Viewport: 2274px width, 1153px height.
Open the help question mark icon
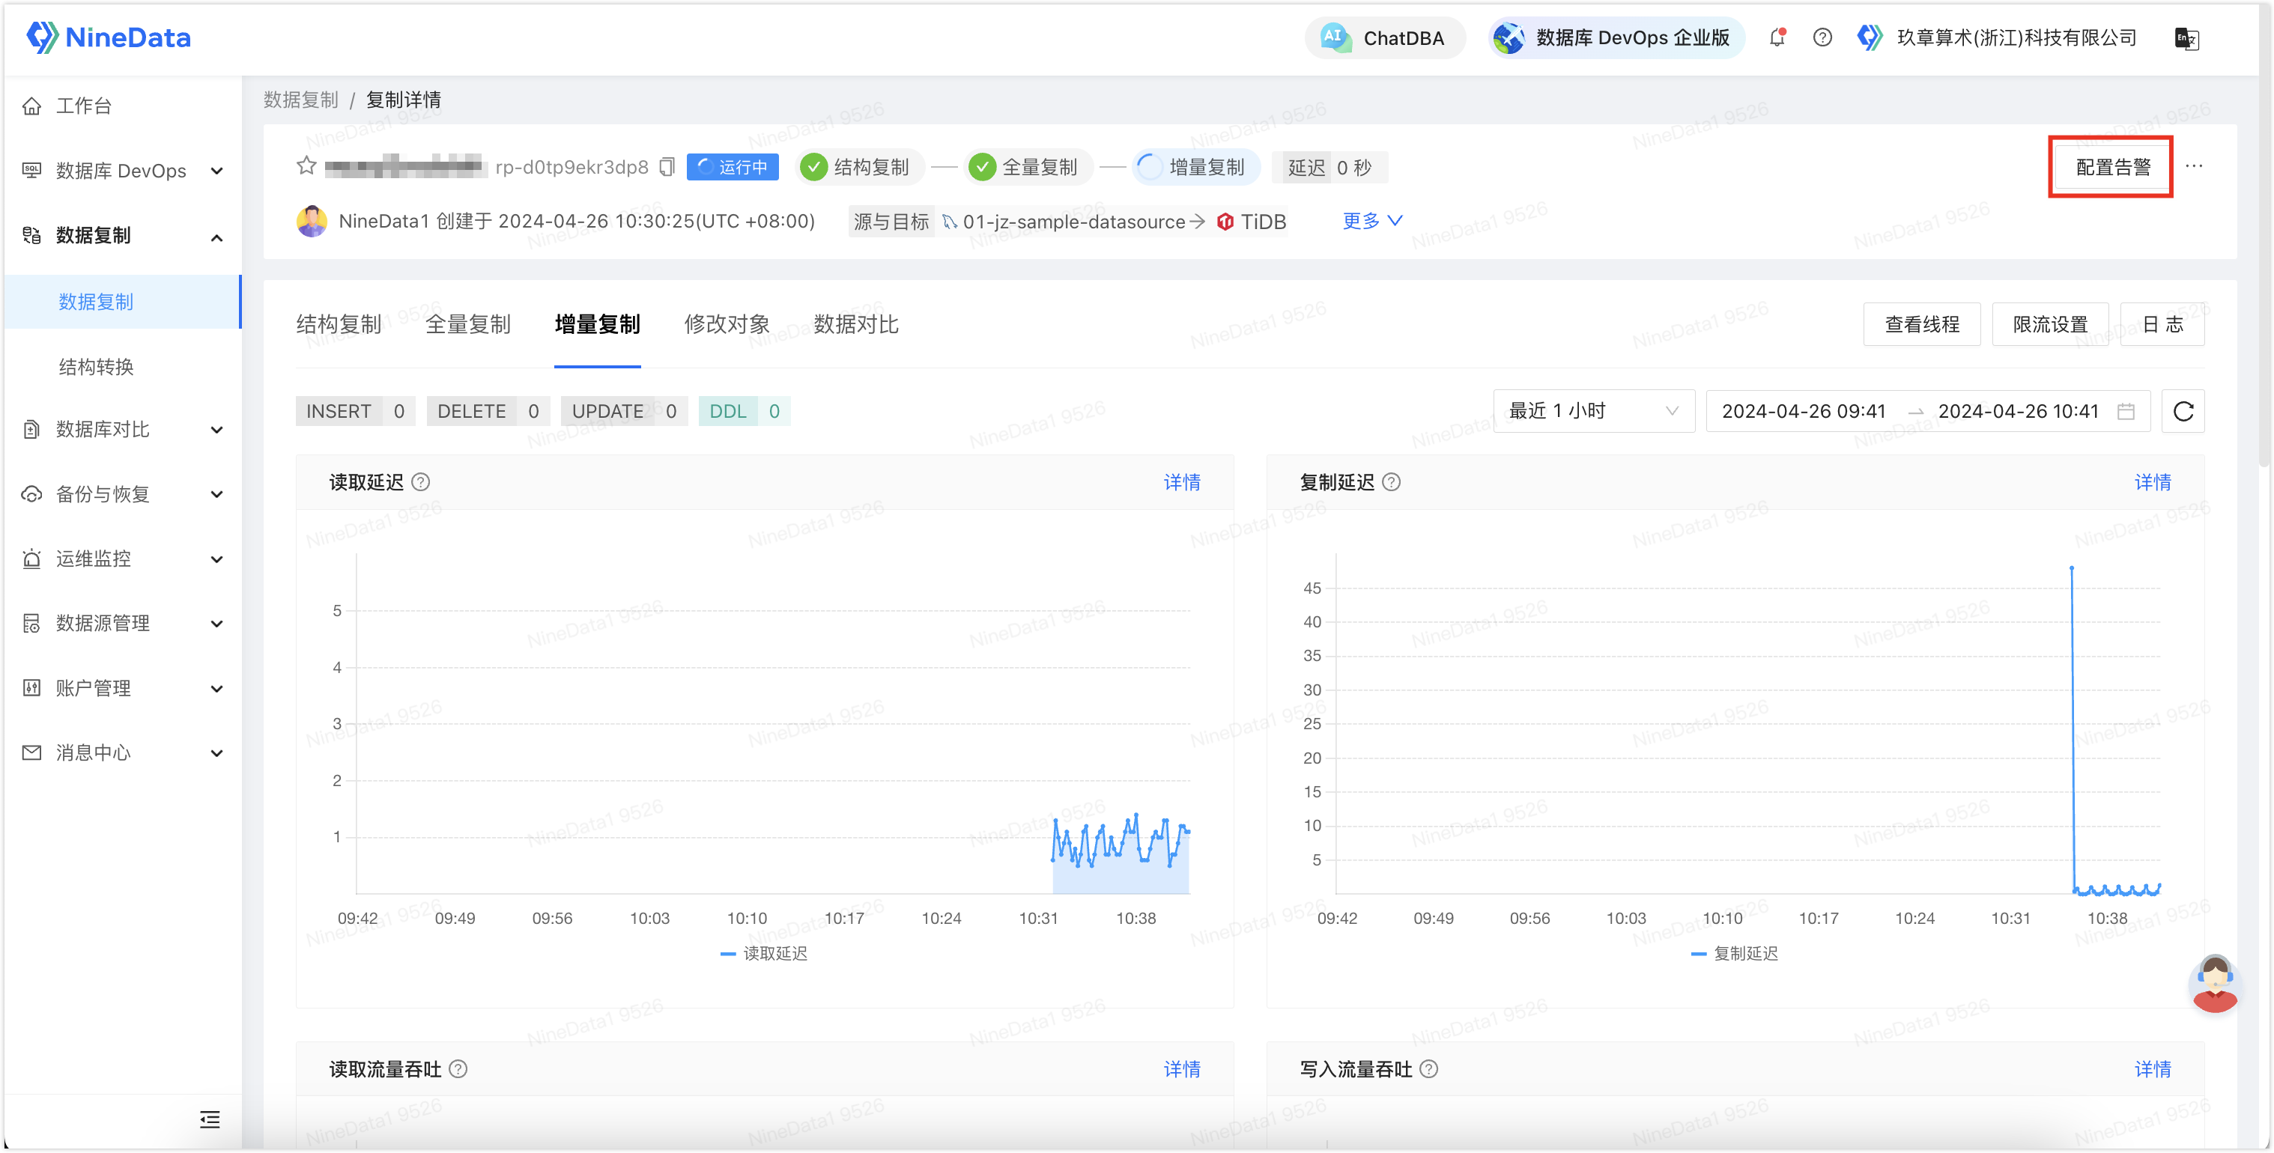click(x=1822, y=37)
